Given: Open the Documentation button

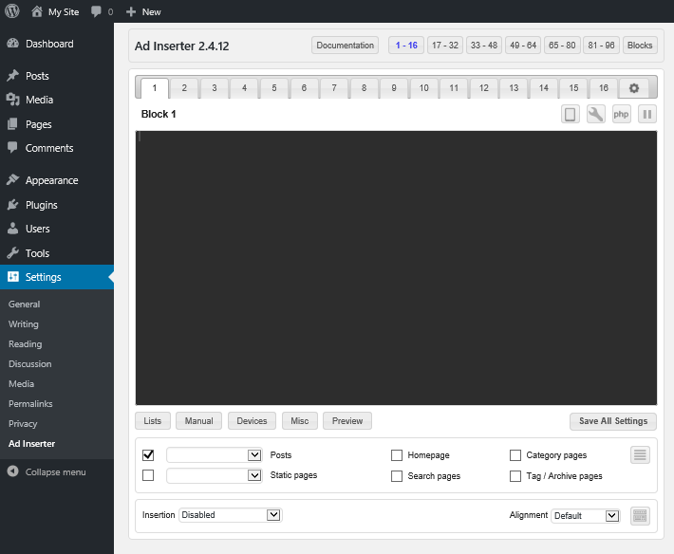Looking at the screenshot, I should coord(345,46).
